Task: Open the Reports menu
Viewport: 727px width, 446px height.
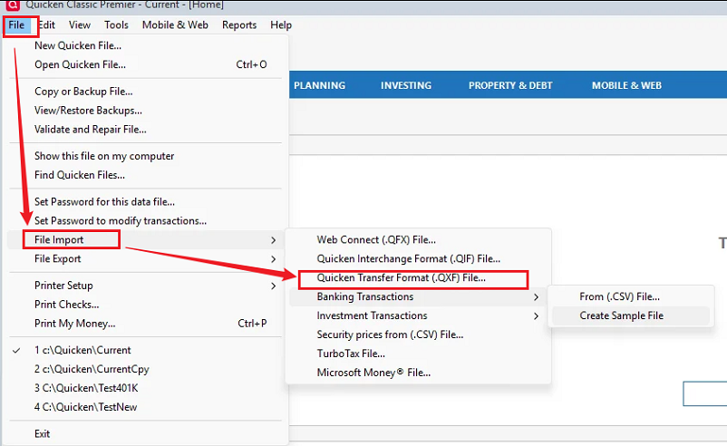Action: [x=239, y=25]
